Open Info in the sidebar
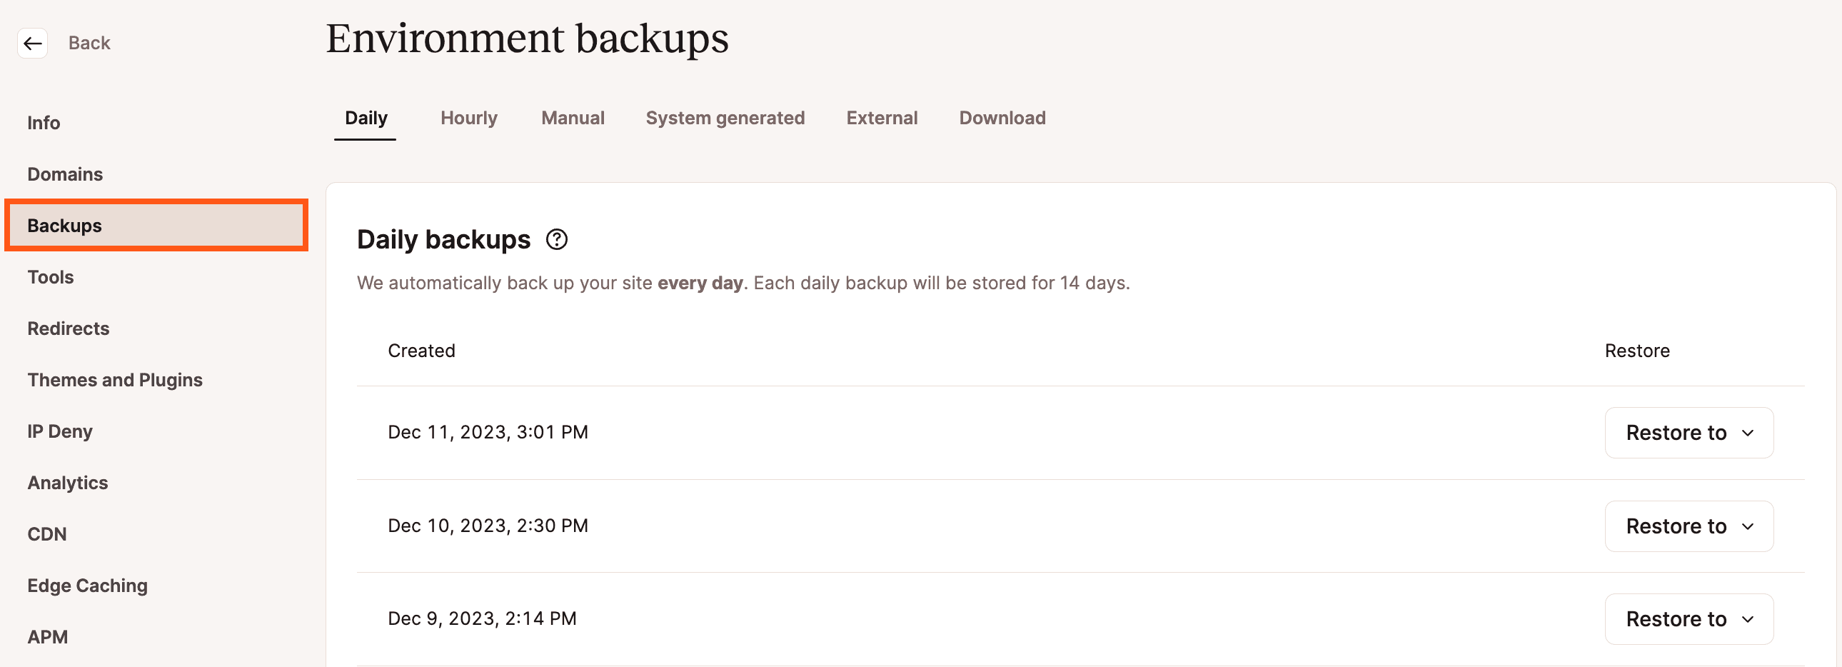1842x667 pixels. (x=44, y=123)
